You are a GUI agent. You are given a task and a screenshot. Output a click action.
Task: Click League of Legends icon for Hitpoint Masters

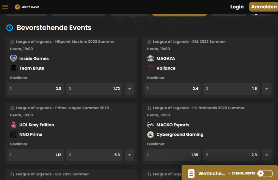tap(12, 42)
